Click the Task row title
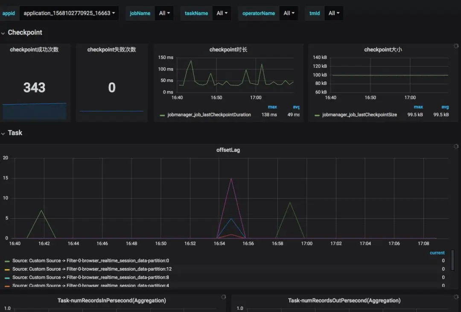 (15, 133)
